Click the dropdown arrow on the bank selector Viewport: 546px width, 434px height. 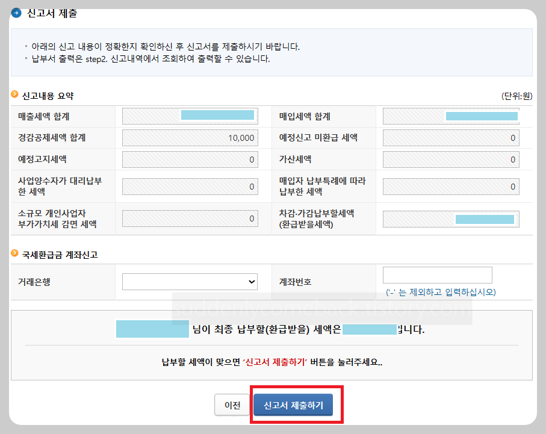point(253,281)
